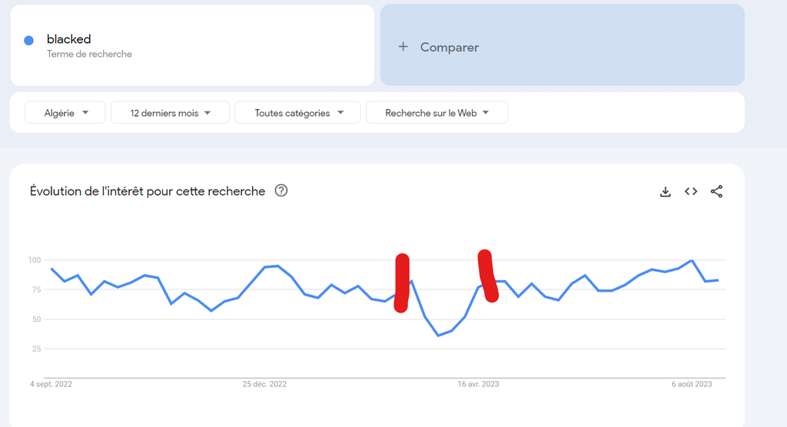Download the interest chart data as CSV
This screenshot has width=787, height=427.
click(x=666, y=192)
